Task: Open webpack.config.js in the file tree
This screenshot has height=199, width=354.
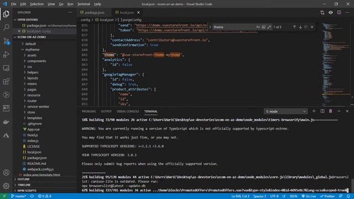Action: point(40,169)
